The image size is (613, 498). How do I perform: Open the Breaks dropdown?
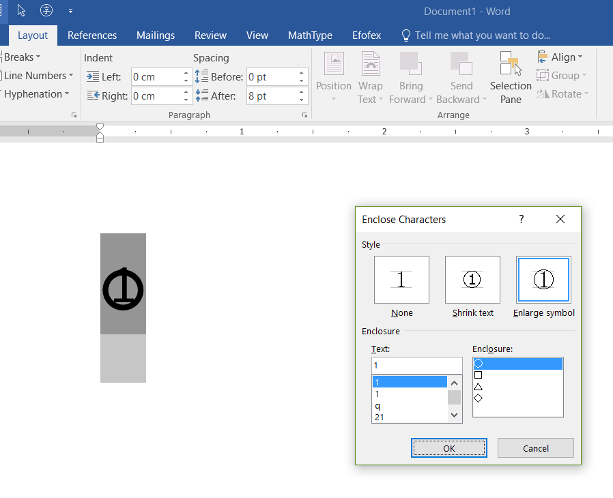point(22,57)
